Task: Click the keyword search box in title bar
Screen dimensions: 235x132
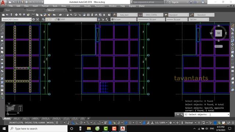Action: tap(148, 2)
